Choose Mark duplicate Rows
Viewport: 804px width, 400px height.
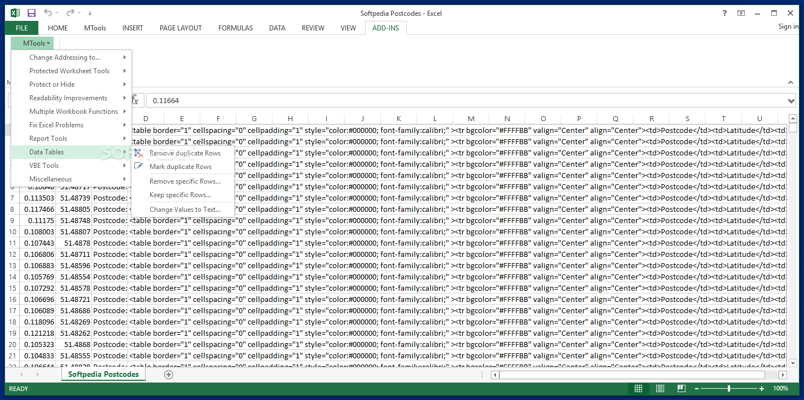(183, 167)
